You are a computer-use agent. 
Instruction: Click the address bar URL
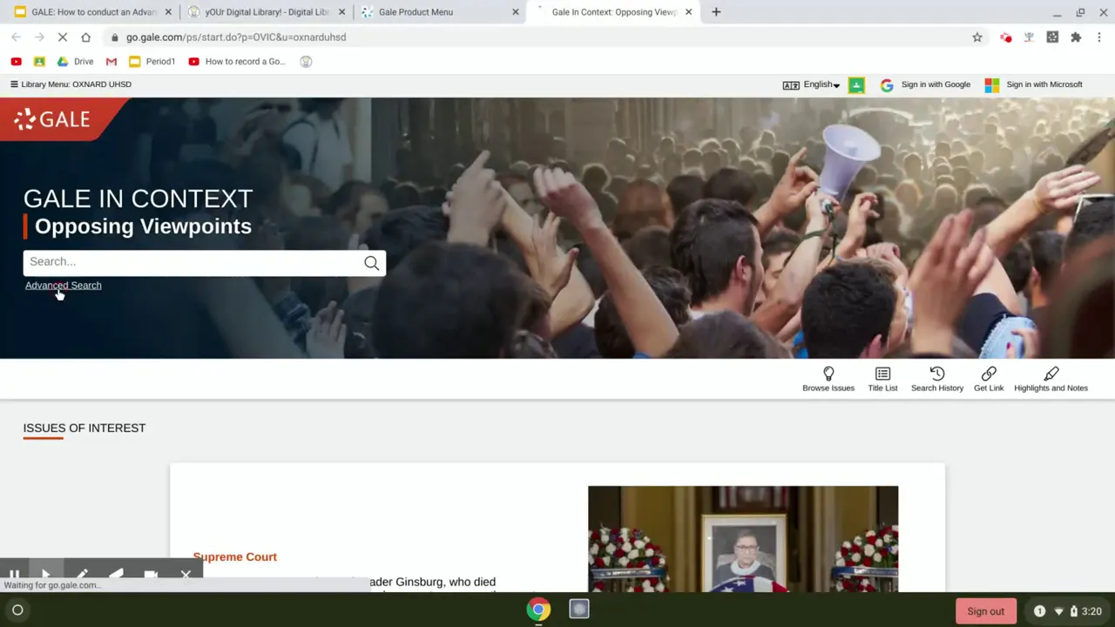tap(236, 37)
